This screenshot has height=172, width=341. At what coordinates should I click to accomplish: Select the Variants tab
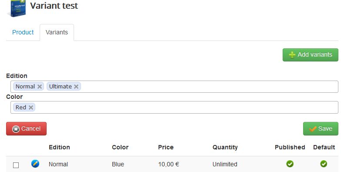coord(57,32)
